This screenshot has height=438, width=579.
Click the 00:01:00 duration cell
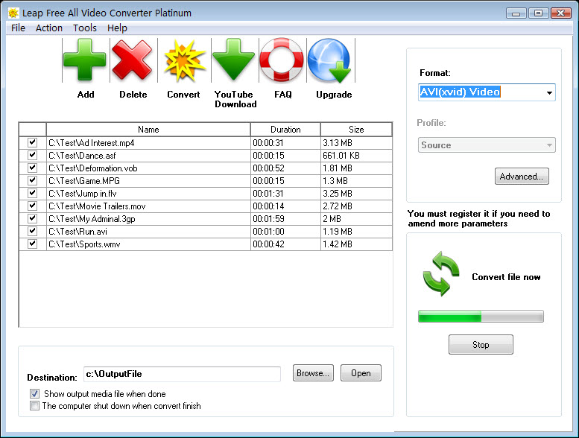point(285,232)
